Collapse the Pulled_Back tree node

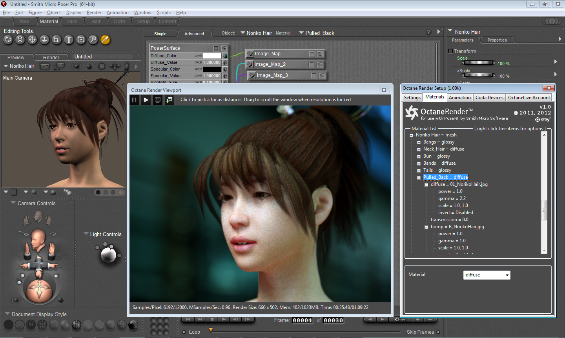[419, 178]
